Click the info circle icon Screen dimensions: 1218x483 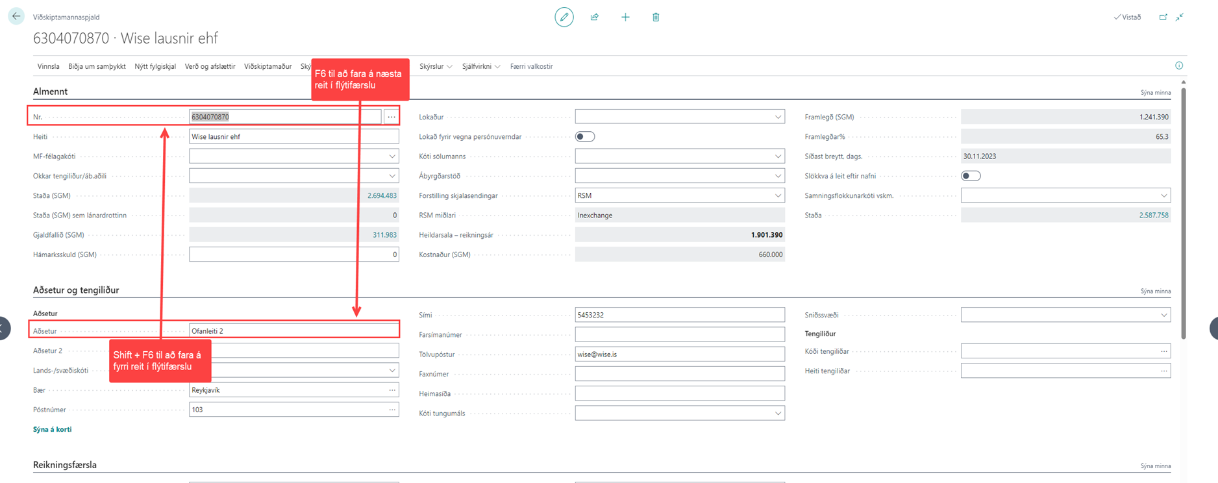(x=1179, y=66)
